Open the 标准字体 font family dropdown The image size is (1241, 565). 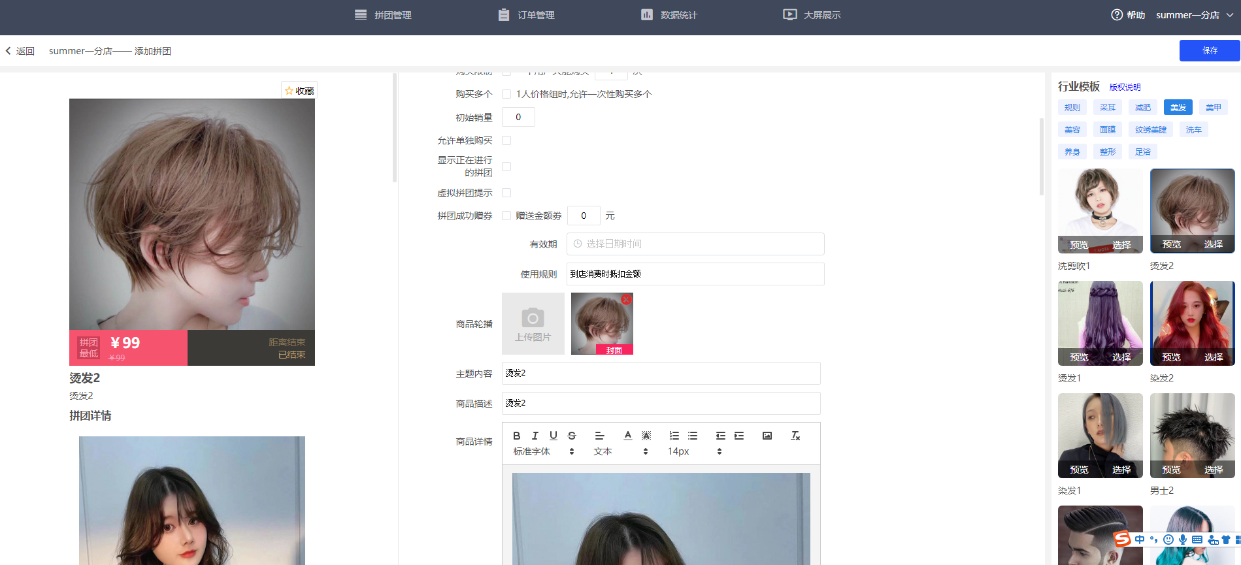pos(544,451)
